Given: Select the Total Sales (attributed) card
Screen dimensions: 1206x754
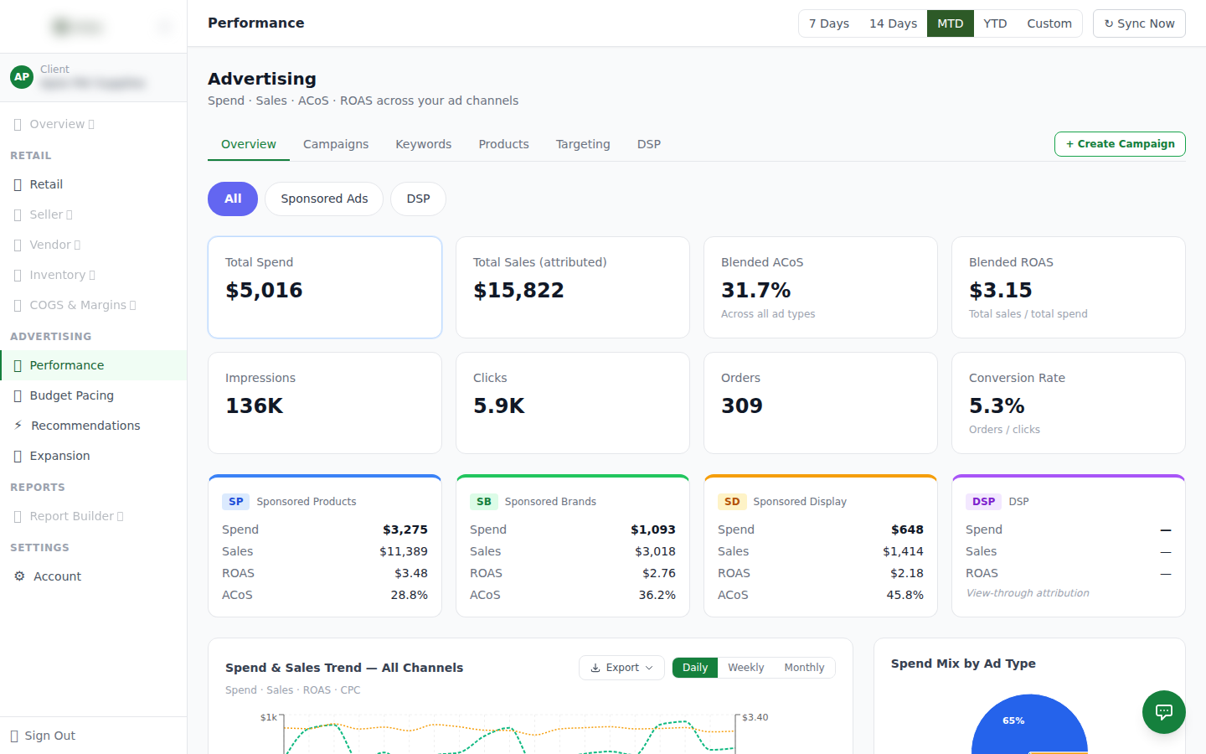Looking at the screenshot, I should (x=573, y=287).
